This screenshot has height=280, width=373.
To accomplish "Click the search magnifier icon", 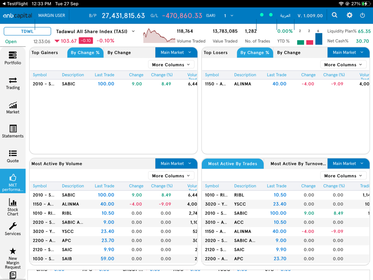I will 335,15.
